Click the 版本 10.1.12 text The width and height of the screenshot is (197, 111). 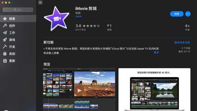click(184, 51)
